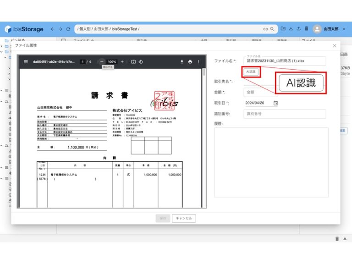This screenshot has height=264, width=352.
Task: Click the PDF page number box
Action: [x=82, y=62]
